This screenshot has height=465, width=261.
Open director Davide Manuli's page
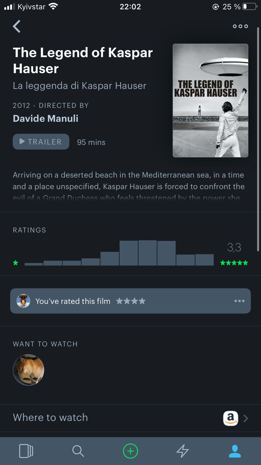pyautogui.click(x=46, y=118)
